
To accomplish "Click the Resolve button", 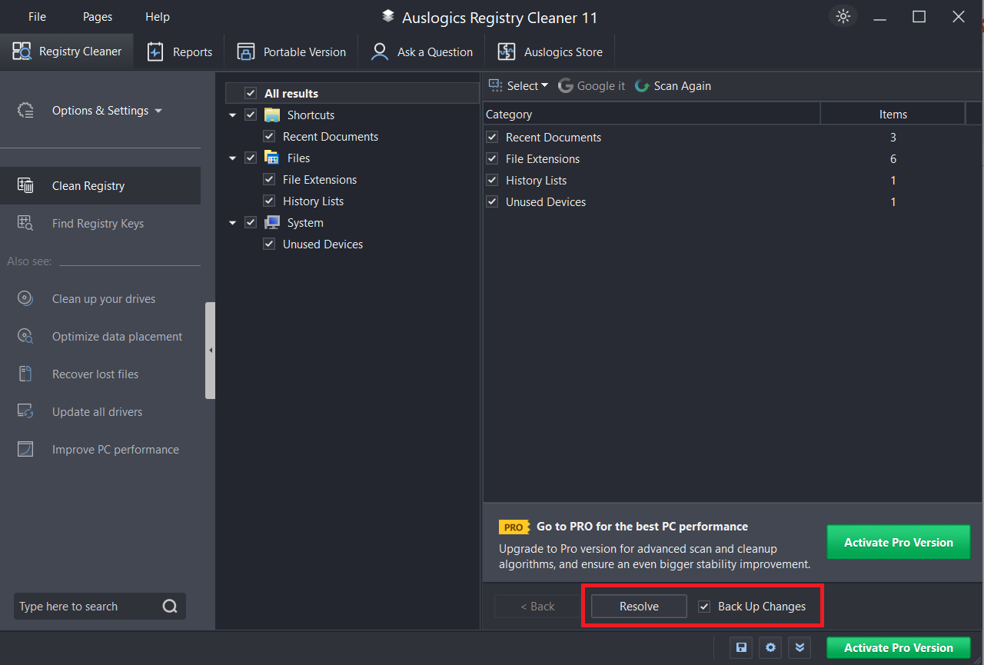I will click(639, 606).
